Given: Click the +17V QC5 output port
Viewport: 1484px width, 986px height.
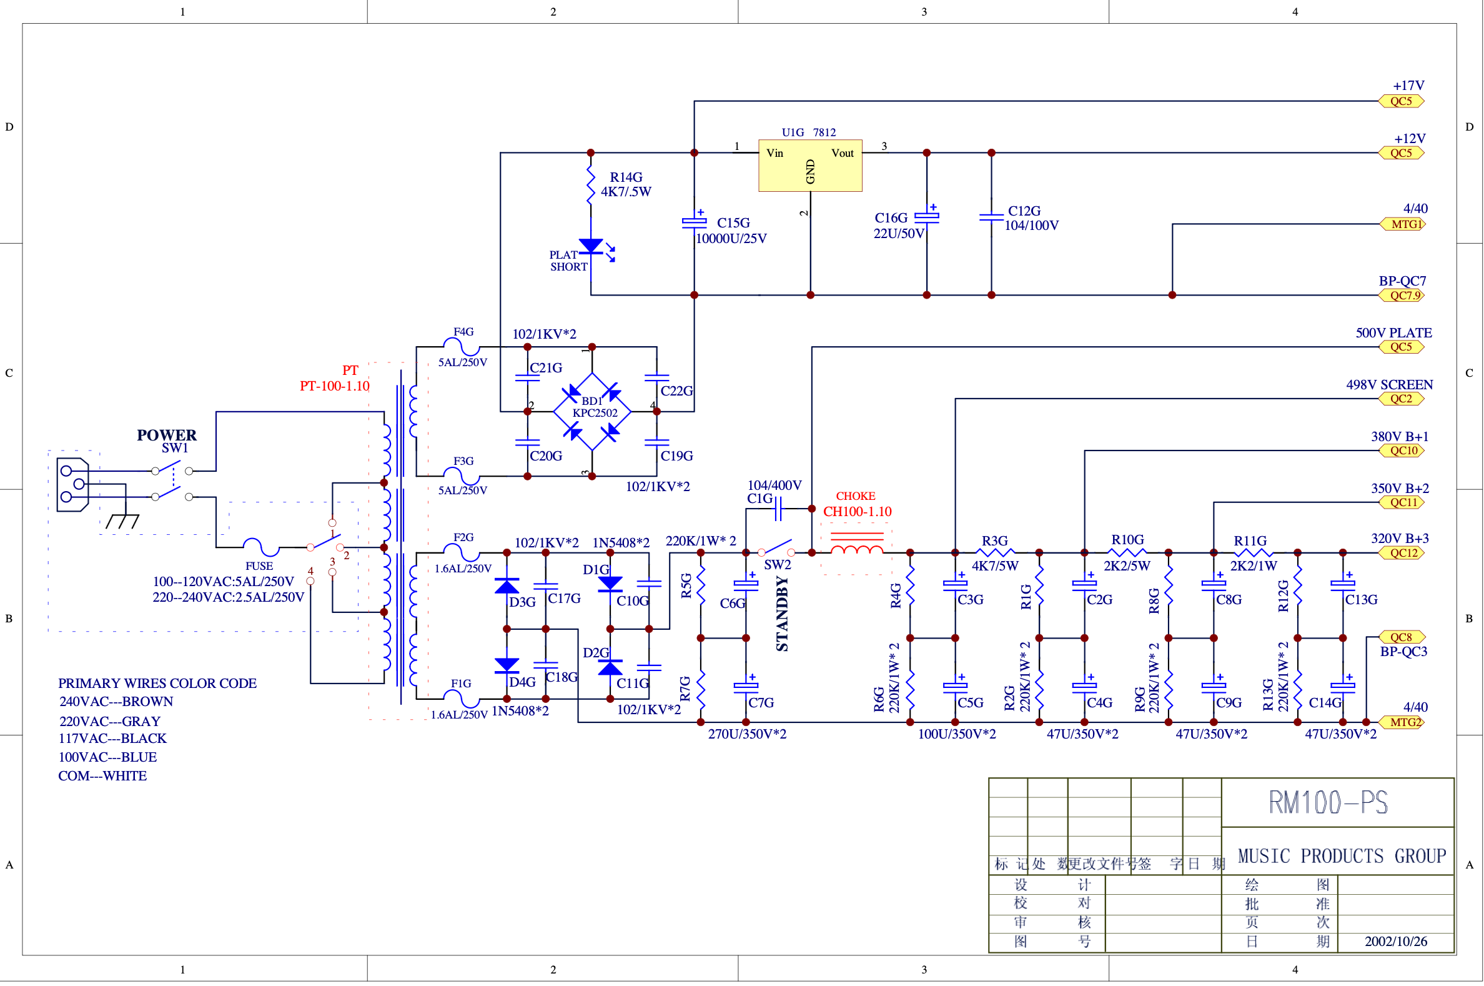Looking at the screenshot, I should click(1401, 101).
